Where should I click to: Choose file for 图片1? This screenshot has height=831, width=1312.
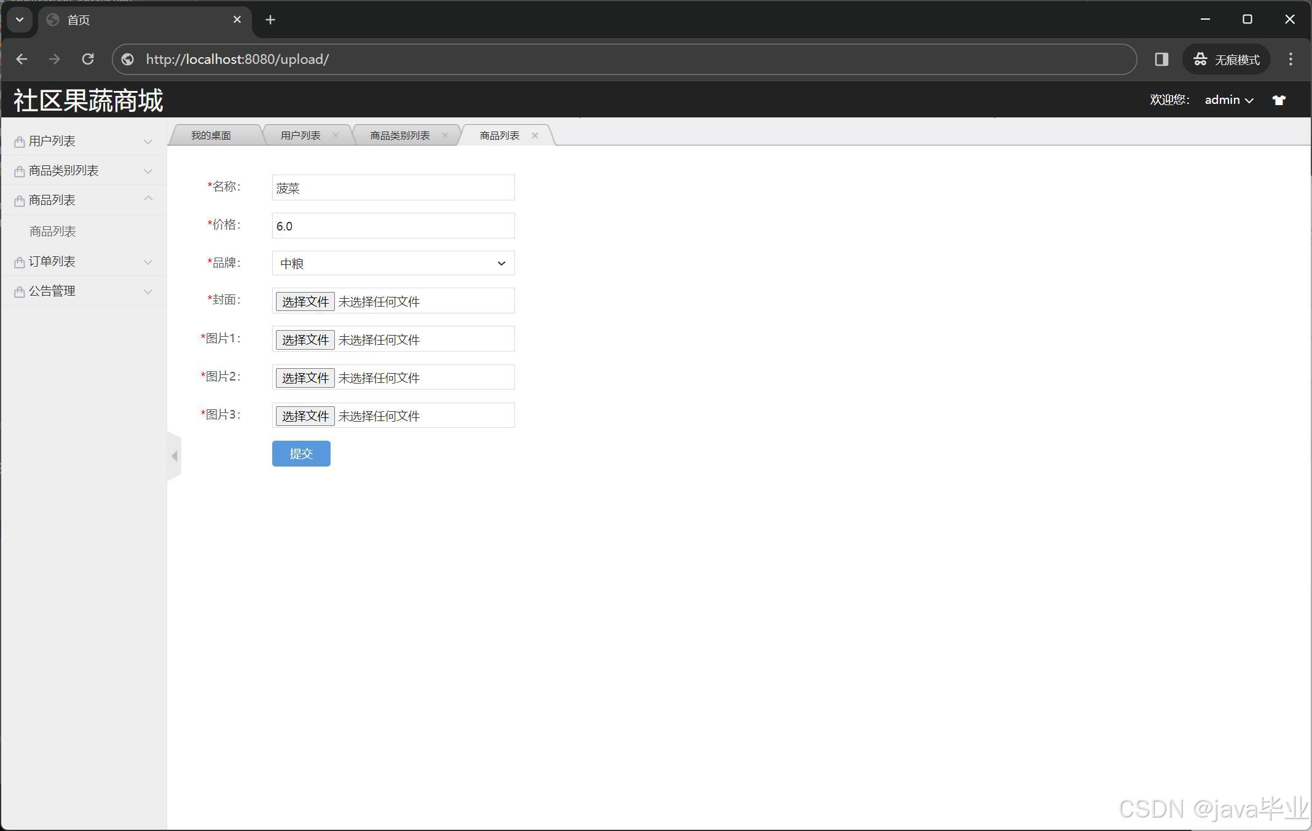(x=305, y=339)
